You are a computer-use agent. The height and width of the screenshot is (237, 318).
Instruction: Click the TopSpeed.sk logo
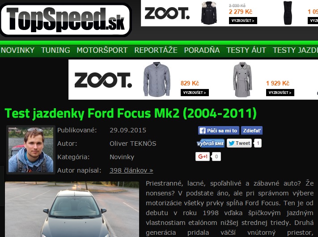click(x=66, y=20)
